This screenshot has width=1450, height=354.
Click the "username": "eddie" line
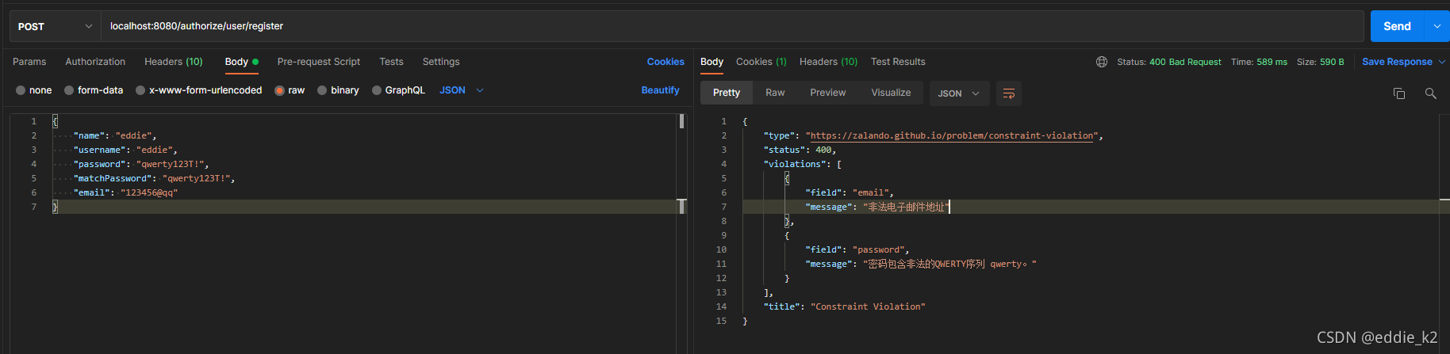[125, 150]
